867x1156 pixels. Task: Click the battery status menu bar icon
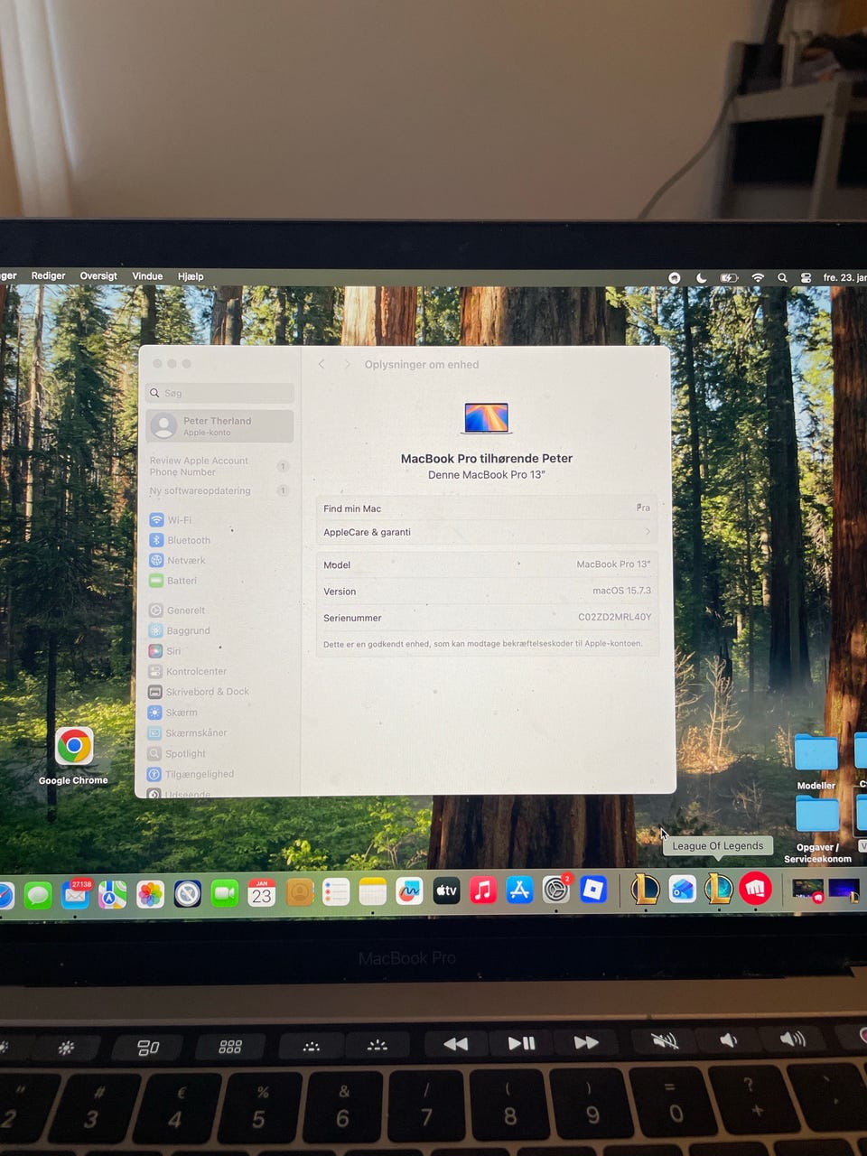(729, 278)
